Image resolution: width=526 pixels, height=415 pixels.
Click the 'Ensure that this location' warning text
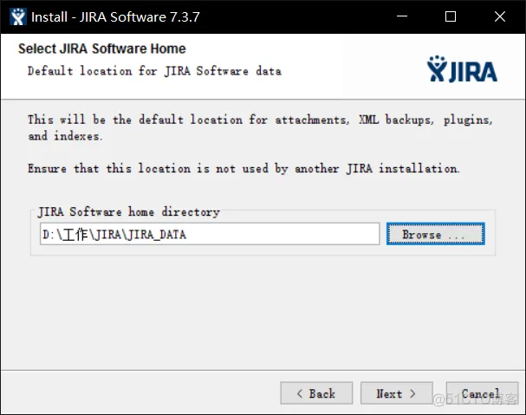tap(244, 168)
